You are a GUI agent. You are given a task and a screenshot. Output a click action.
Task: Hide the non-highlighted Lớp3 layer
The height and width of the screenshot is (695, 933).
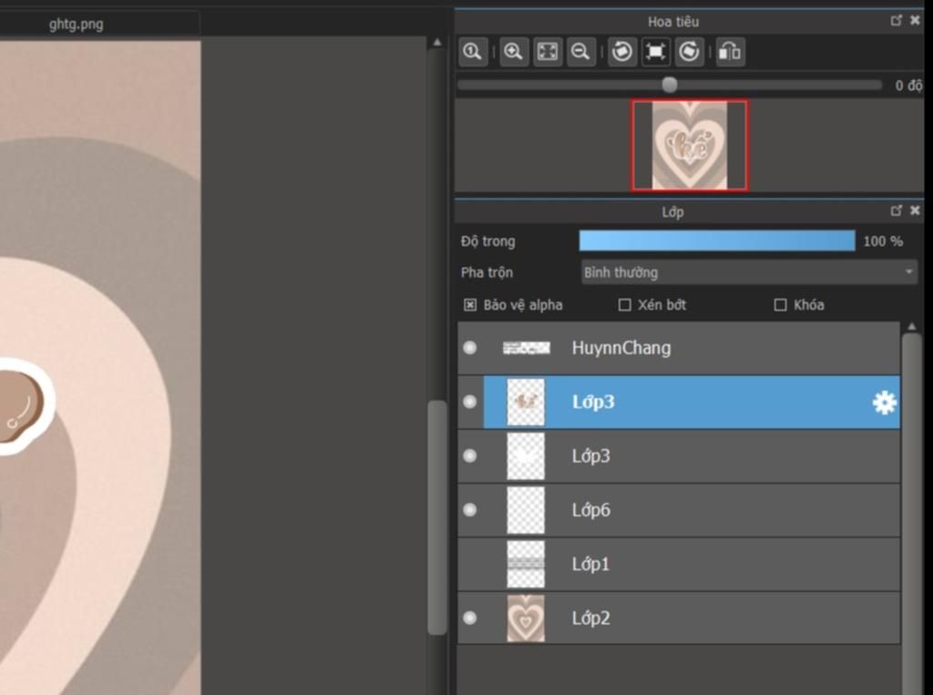470,455
